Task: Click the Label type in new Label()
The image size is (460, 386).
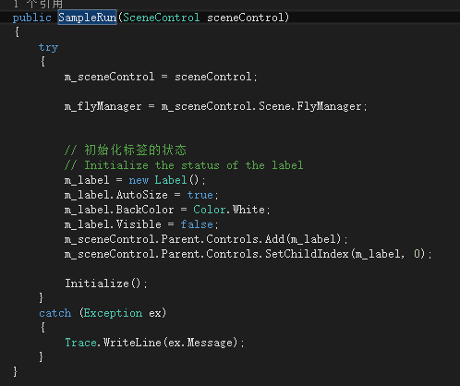Action: point(171,180)
